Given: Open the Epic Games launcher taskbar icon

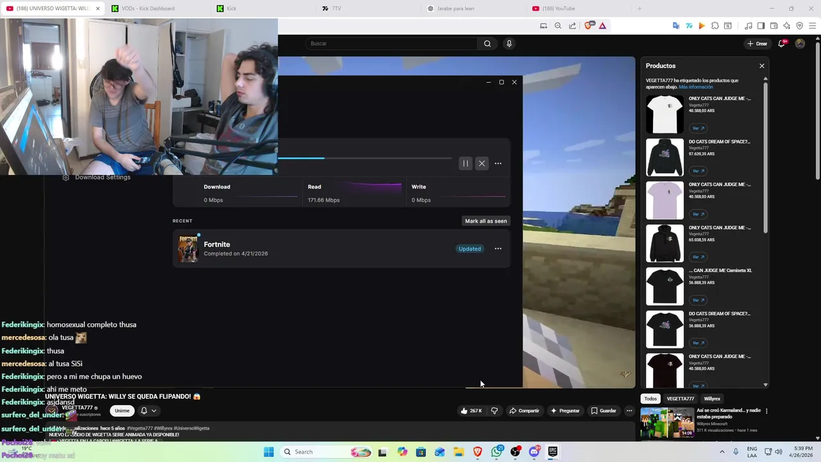Looking at the screenshot, I should pos(553,452).
